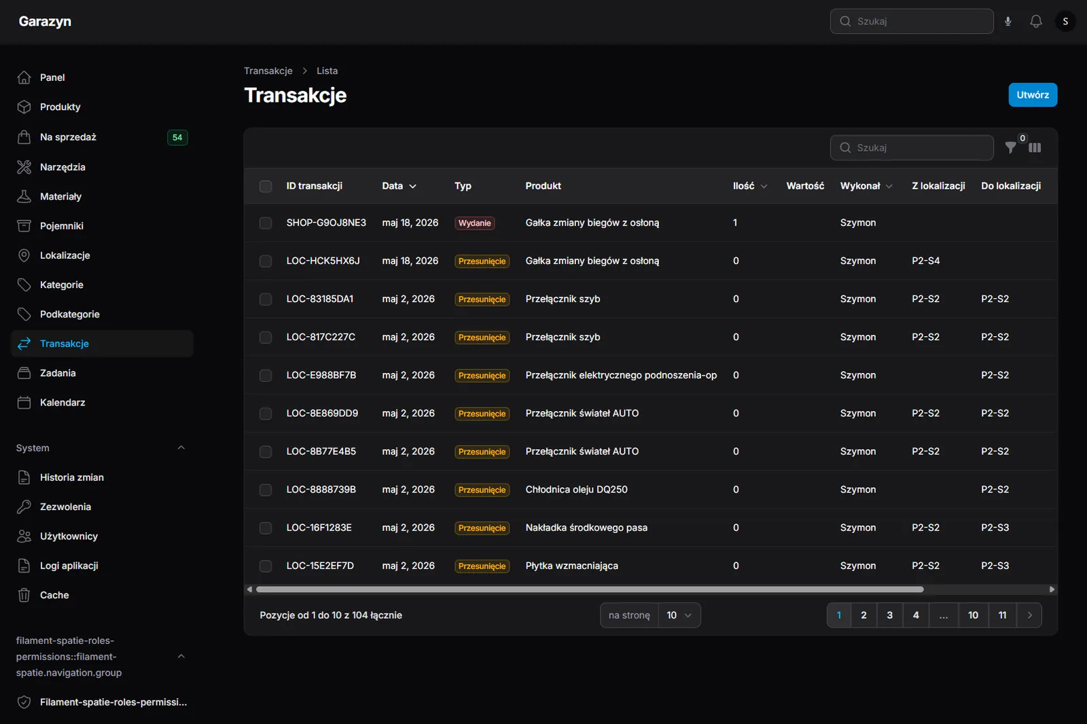
Task: Click the Kategorie tag icon
Action: [x=24, y=285]
